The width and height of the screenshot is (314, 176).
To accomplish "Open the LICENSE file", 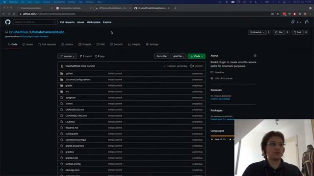I will coord(70,122).
